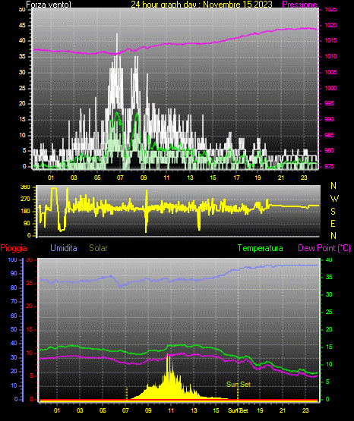Click hour label '01' under the wind graph
Viewport: 354px width, 421px height.
pos(51,178)
